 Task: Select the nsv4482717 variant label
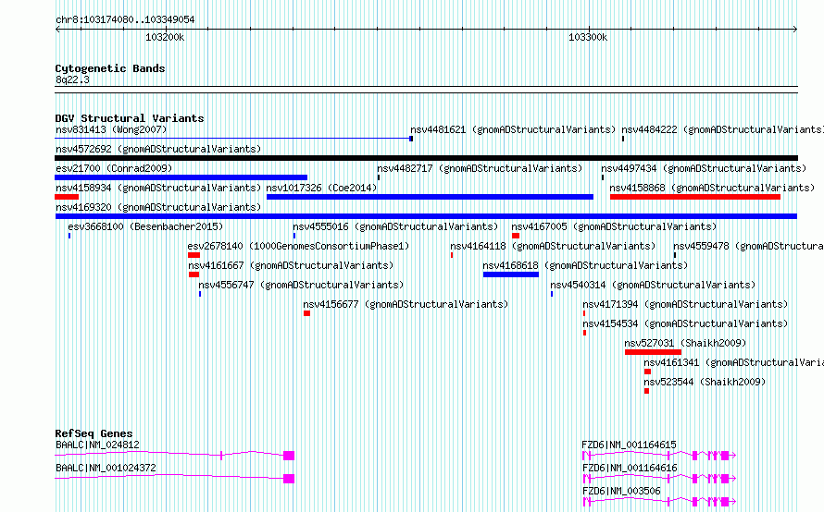coord(480,169)
